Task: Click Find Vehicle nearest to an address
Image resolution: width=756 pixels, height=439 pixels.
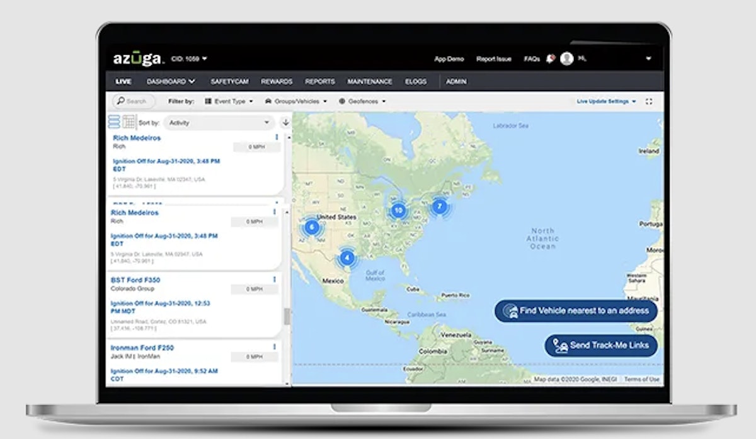Action: point(575,311)
